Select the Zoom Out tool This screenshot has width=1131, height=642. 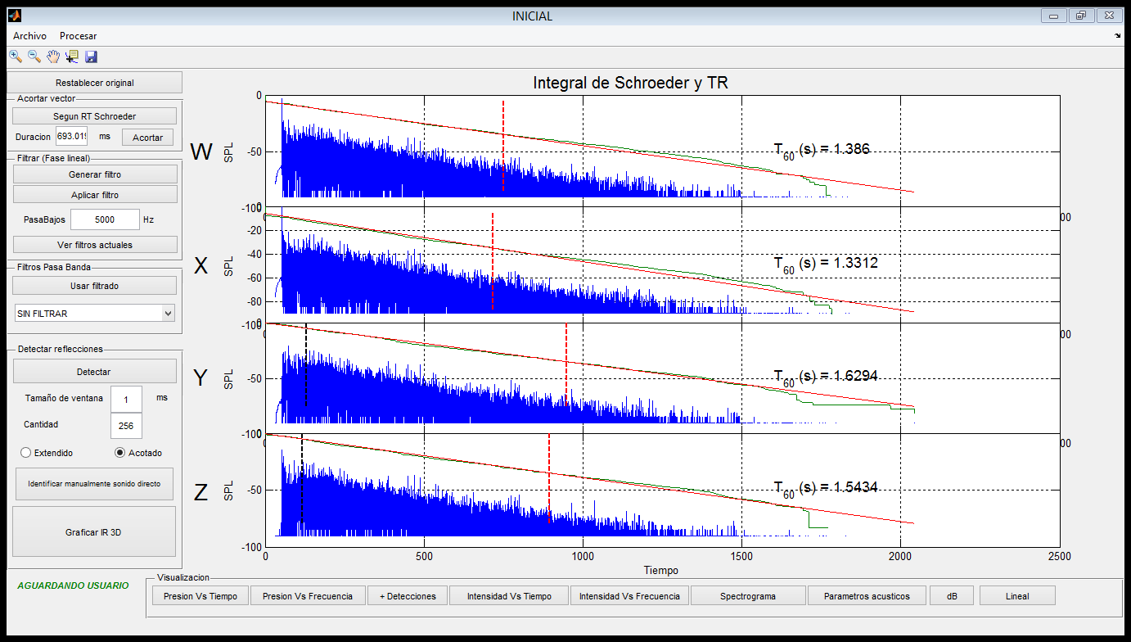[x=34, y=57]
